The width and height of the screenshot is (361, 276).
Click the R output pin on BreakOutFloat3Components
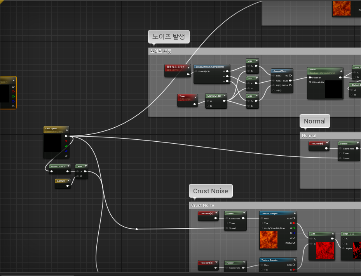tap(227, 71)
